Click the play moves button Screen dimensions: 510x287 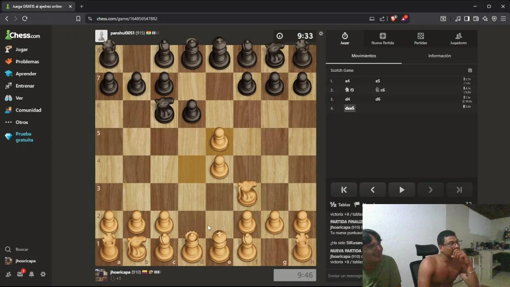pos(402,190)
